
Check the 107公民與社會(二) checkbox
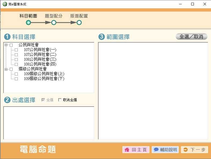pyautogui.click(x=16, y=55)
